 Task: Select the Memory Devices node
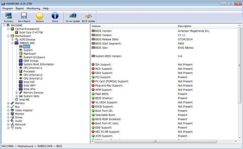33,93
